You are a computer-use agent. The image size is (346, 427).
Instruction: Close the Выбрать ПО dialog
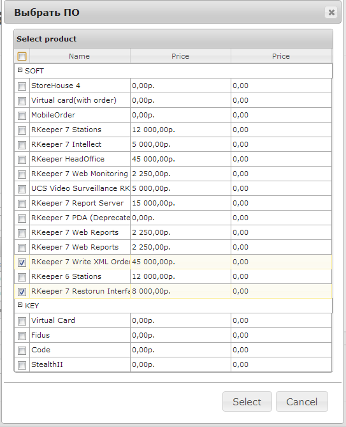[331, 13]
